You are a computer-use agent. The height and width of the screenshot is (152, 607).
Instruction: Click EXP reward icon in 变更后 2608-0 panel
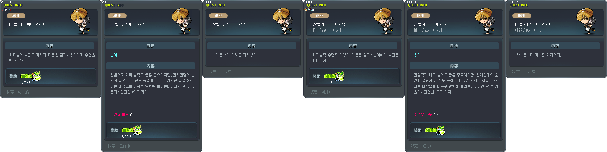340,76
